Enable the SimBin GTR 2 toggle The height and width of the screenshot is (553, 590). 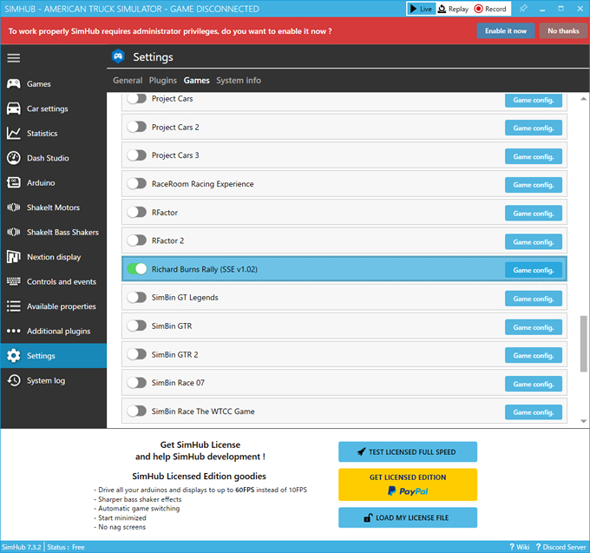pyautogui.click(x=136, y=354)
